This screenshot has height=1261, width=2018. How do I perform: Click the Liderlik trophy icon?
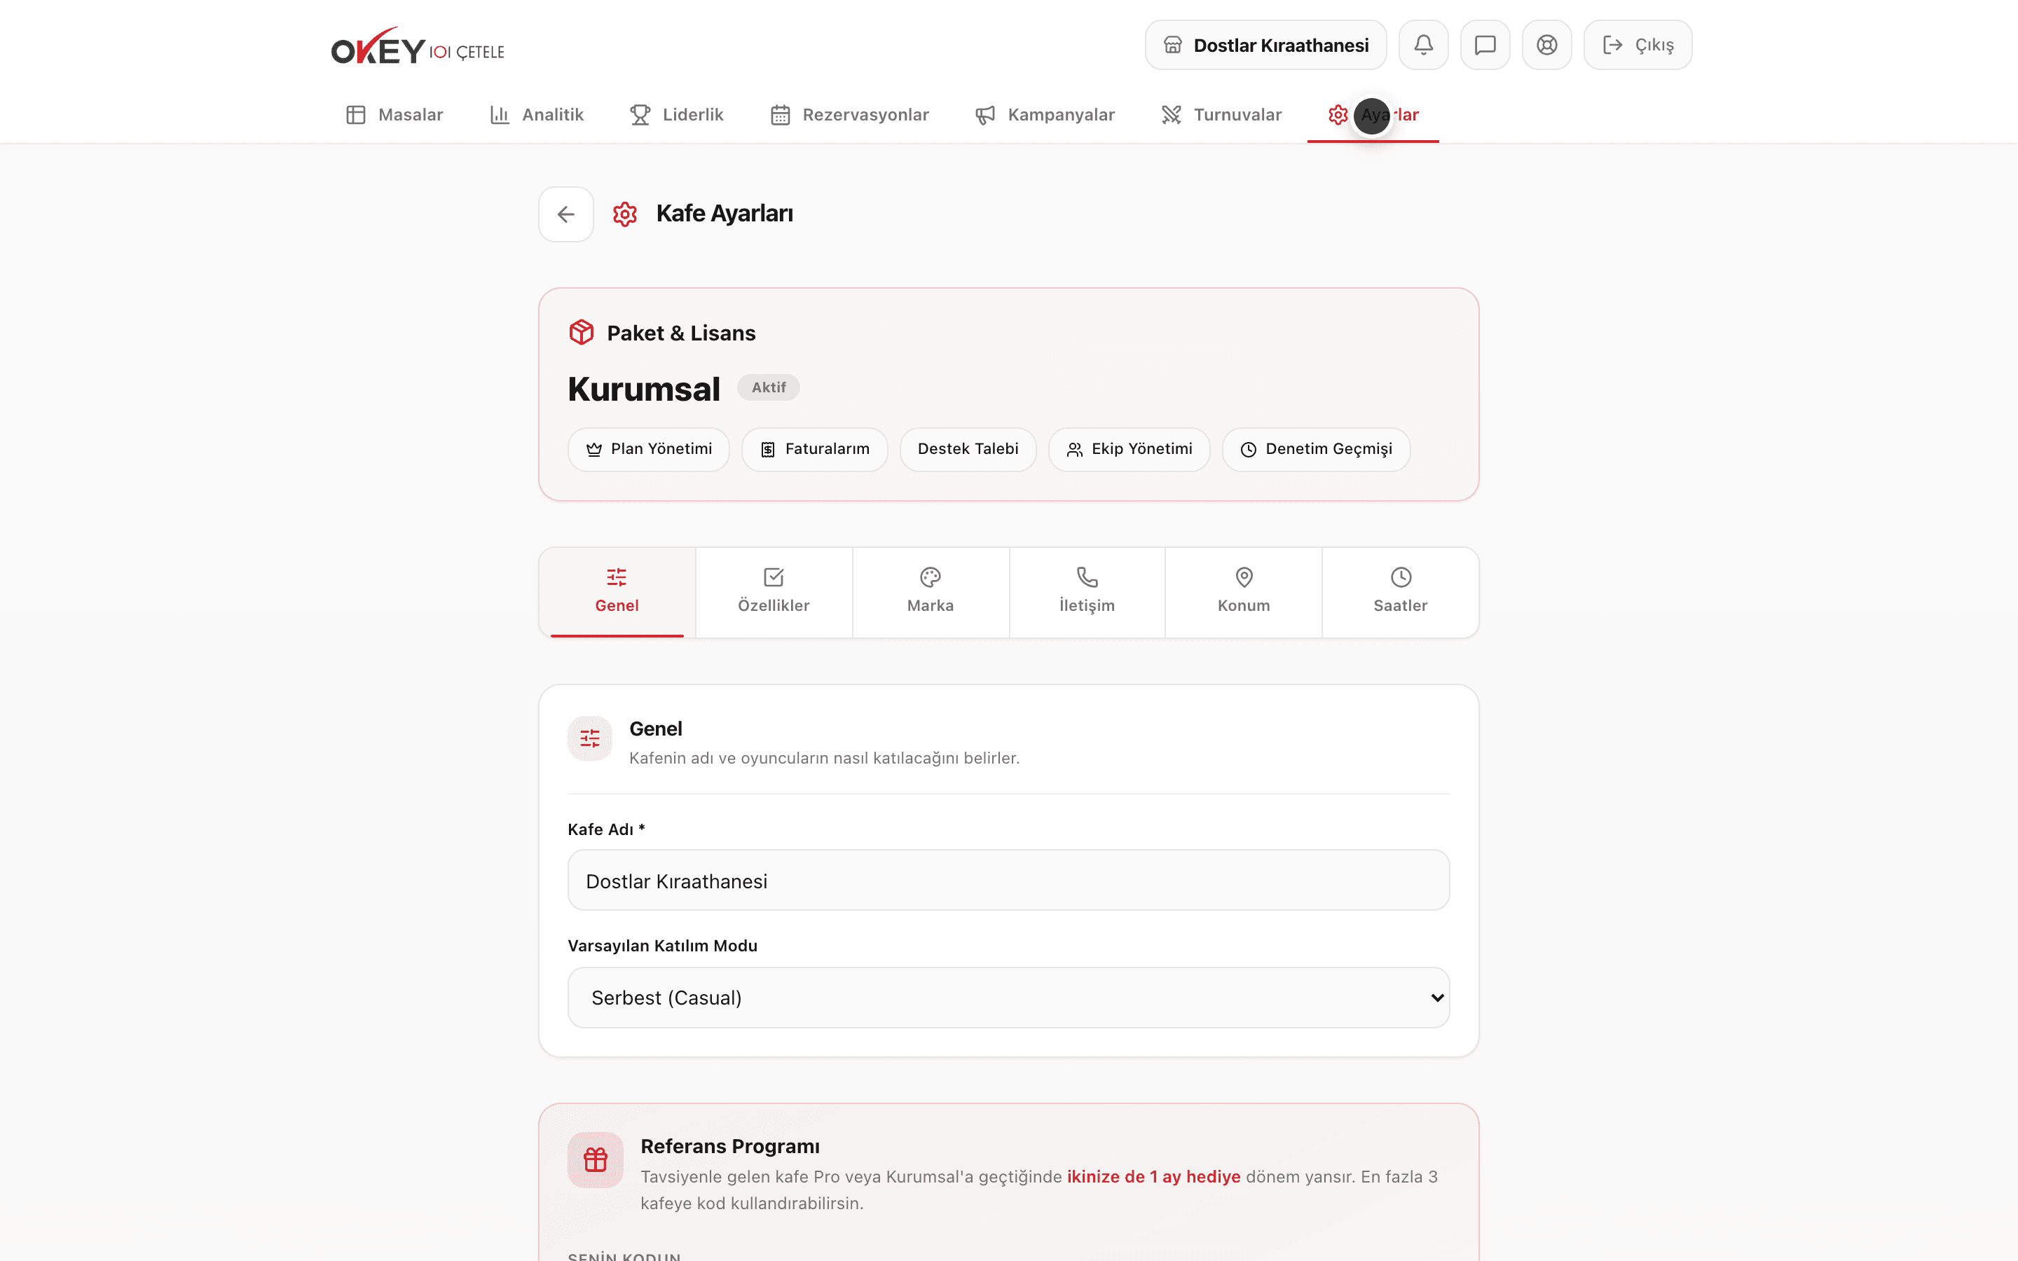(x=640, y=115)
